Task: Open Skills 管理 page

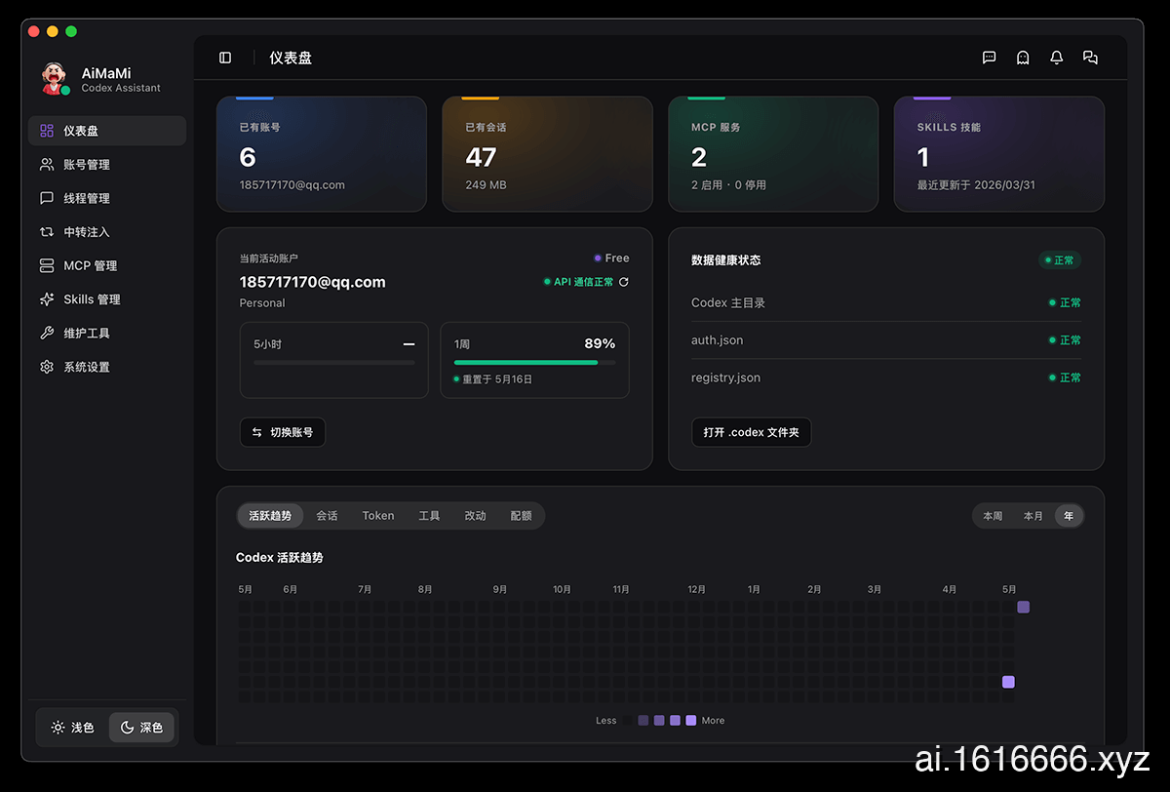Action: pos(107,299)
